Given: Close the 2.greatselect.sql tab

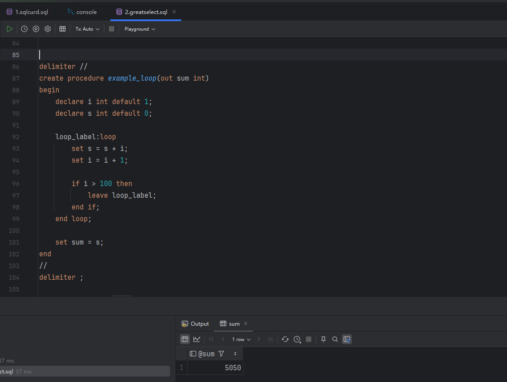Looking at the screenshot, I should click(174, 12).
